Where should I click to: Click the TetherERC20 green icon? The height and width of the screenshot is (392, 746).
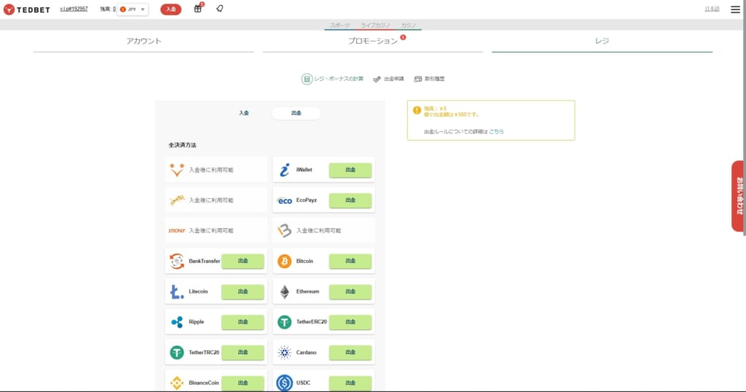285,322
